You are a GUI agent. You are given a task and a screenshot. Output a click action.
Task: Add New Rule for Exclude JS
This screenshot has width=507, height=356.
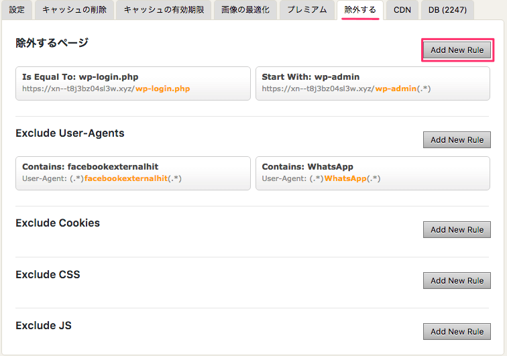click(x=457, y=331)
